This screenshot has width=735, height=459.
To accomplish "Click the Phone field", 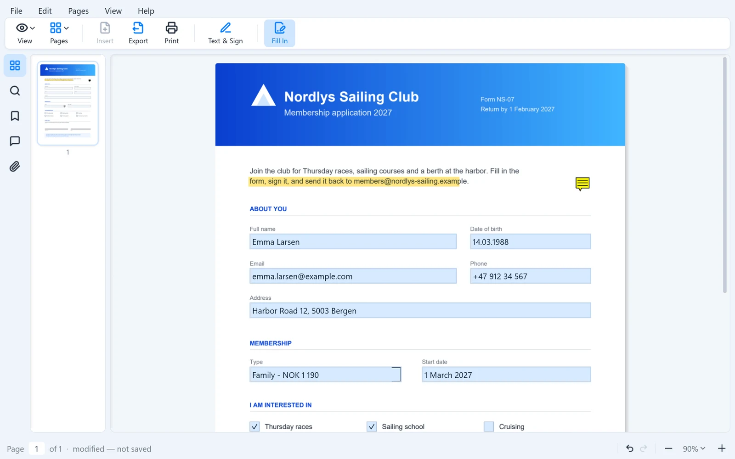I will (x=530, y=276).
